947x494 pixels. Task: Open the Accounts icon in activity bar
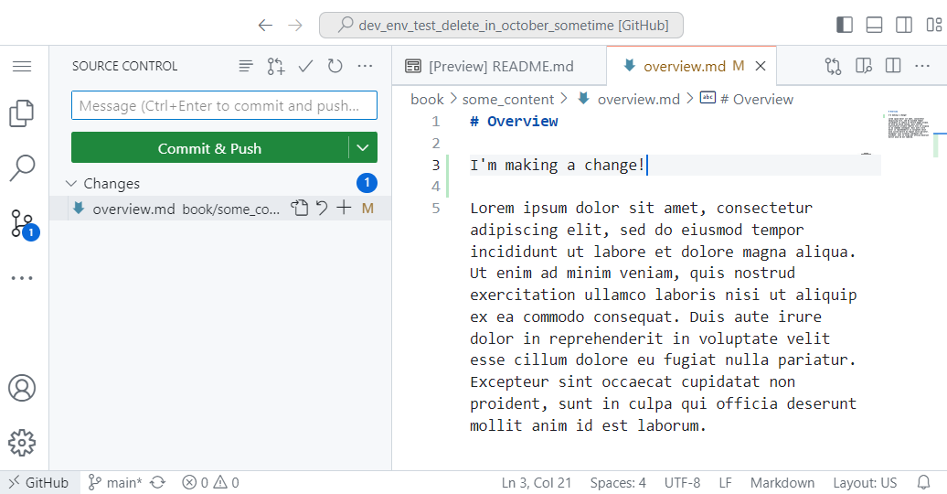pos(22,388)
